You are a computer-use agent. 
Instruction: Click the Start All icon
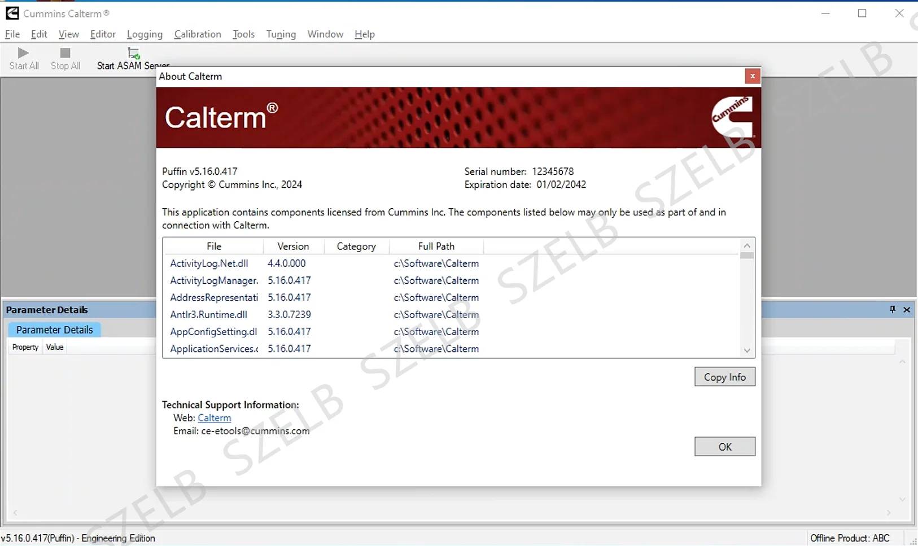24,54
